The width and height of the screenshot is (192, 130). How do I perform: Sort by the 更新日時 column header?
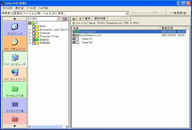click(x=173, y=28)
